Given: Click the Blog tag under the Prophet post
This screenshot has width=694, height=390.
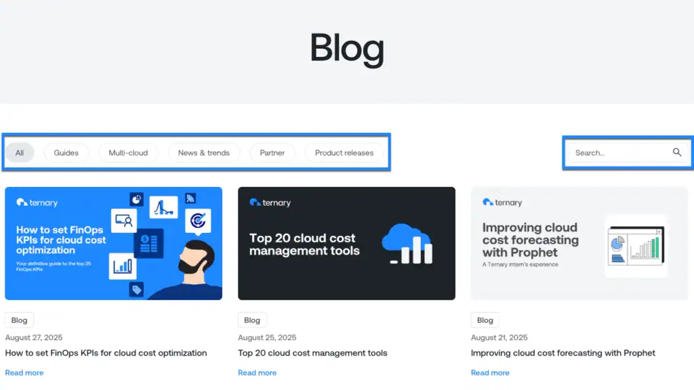Looking at the screenshot, I should [x=485, y=320].
